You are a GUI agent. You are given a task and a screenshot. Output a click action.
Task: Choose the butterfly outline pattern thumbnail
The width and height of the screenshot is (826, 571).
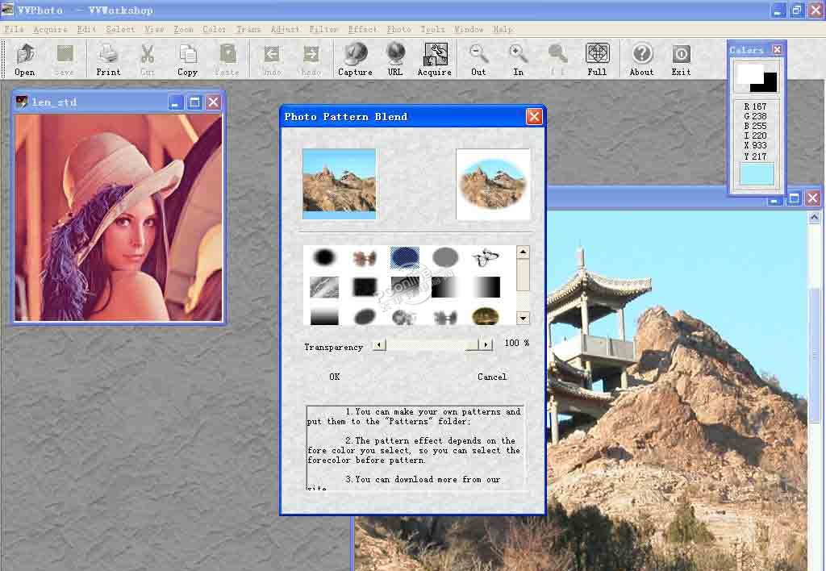[x=485, y=258]
